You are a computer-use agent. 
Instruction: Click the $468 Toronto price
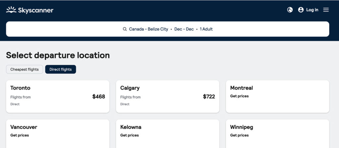[99, 96]
